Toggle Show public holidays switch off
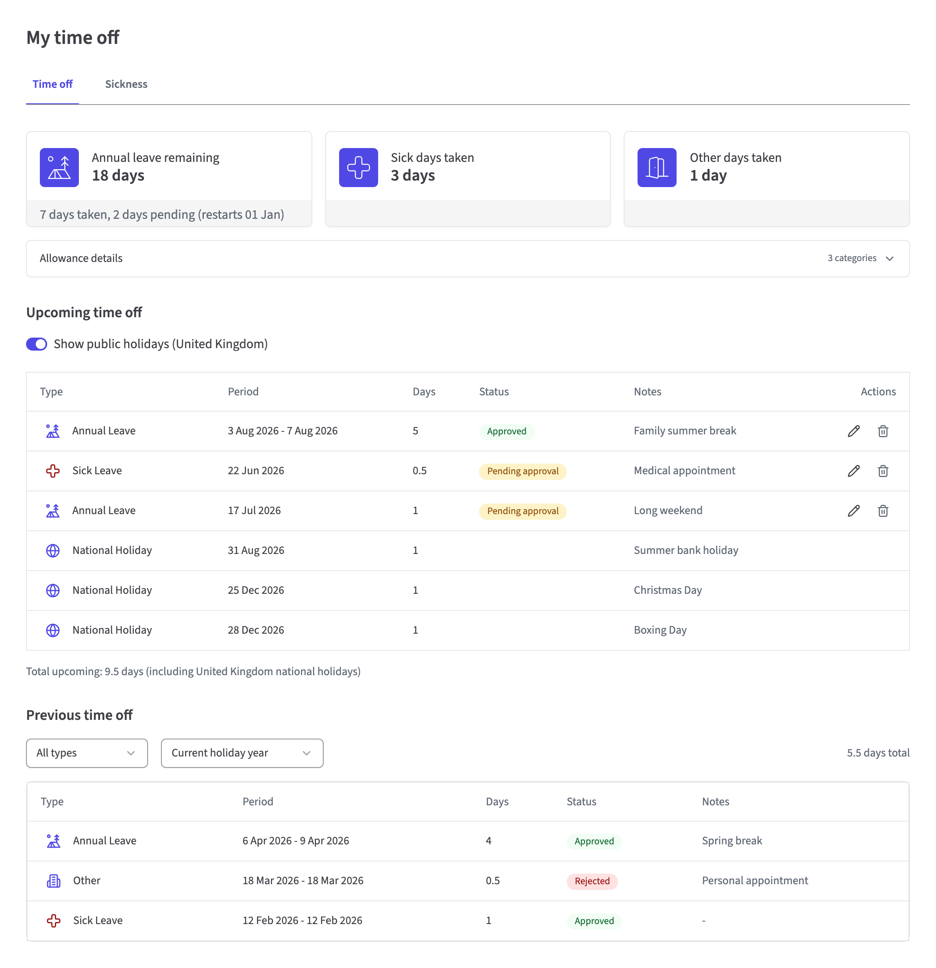The height and width of the screenshot is (968, 936). coord(37,344)
